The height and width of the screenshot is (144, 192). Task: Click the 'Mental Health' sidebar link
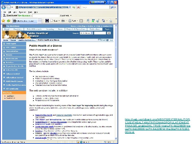click(12, 59)
